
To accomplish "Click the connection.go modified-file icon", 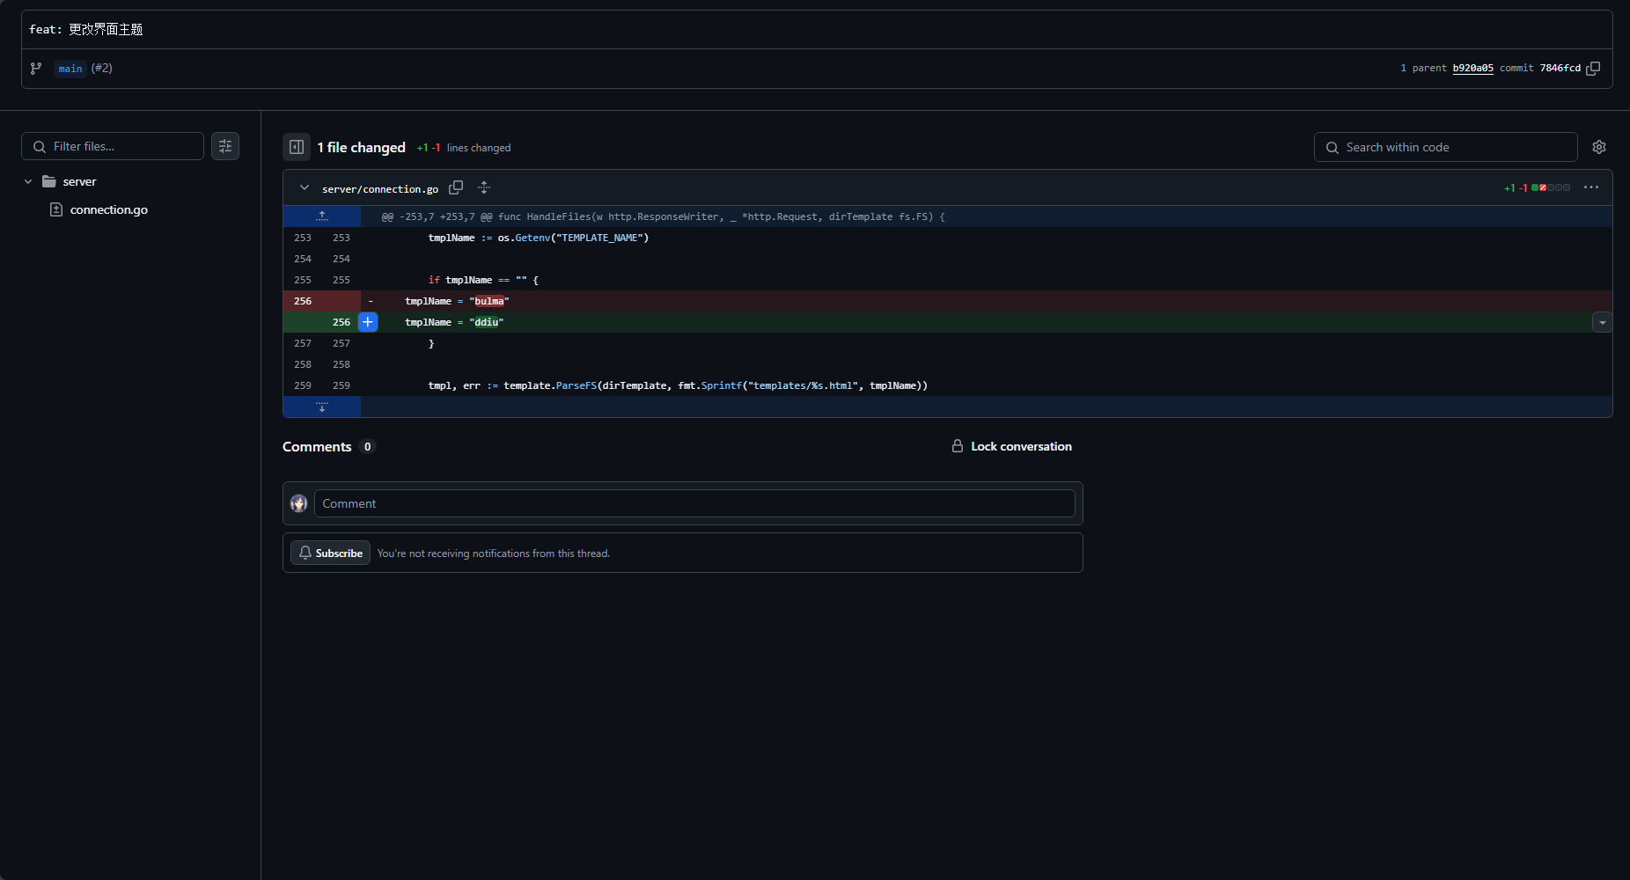I will click(56, 209).
